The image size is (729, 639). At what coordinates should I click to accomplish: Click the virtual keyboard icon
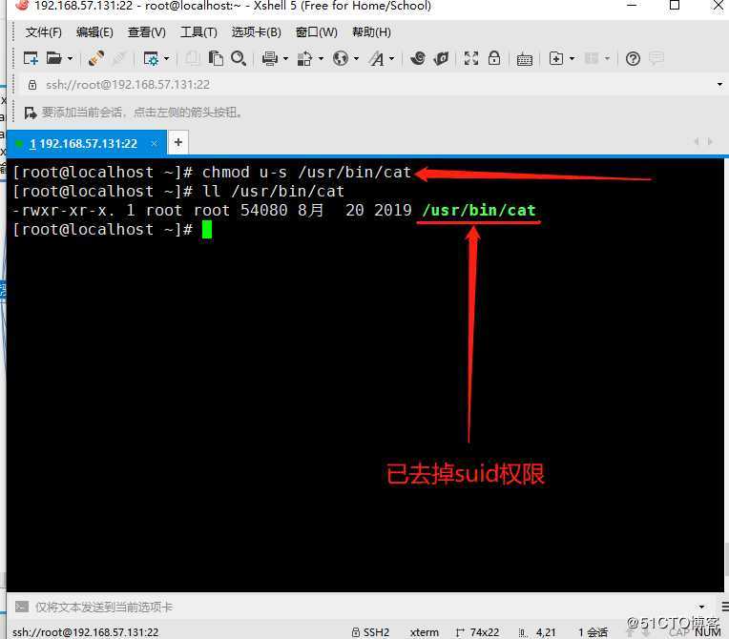(525, 59)
